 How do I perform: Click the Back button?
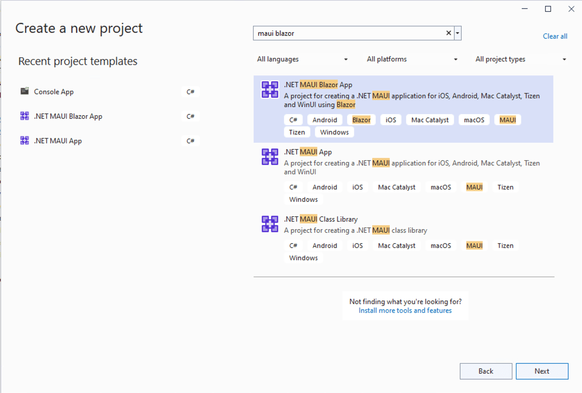point(486,371)
